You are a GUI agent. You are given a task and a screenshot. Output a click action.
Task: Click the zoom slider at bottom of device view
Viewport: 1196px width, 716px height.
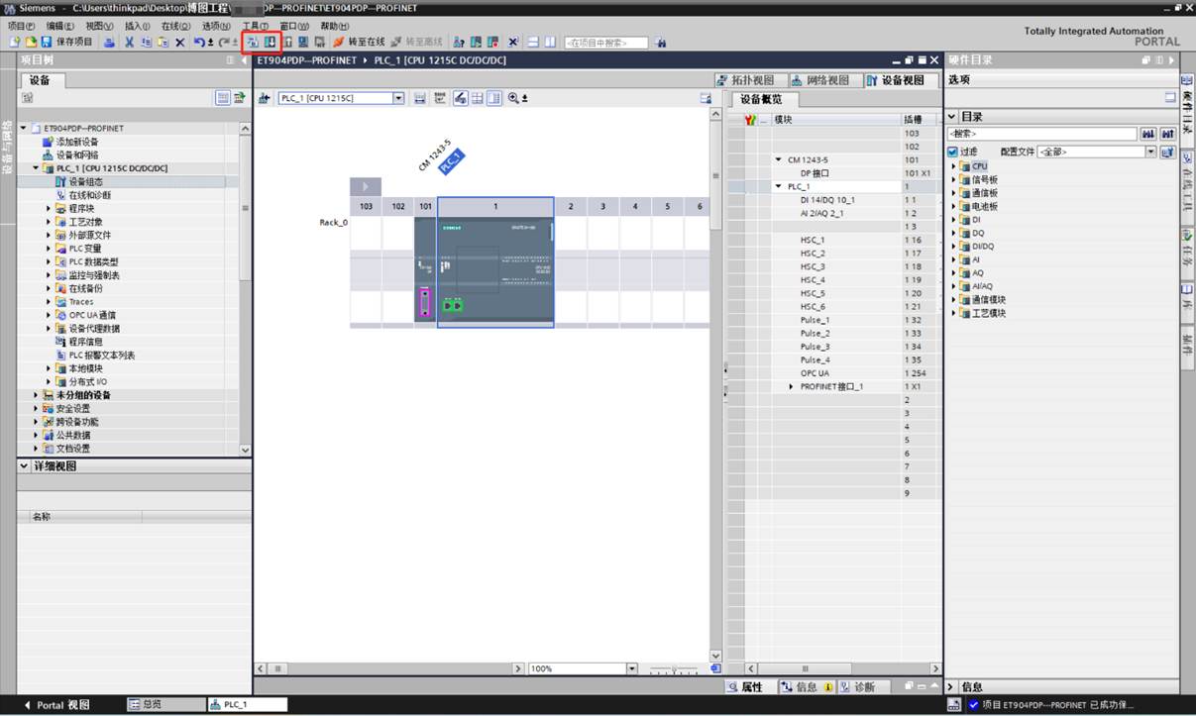tap(673, 669)
